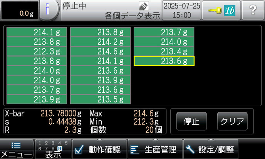Click the USB memory stick icon
This screenshot has width=265, height=159.
point(144,6)
